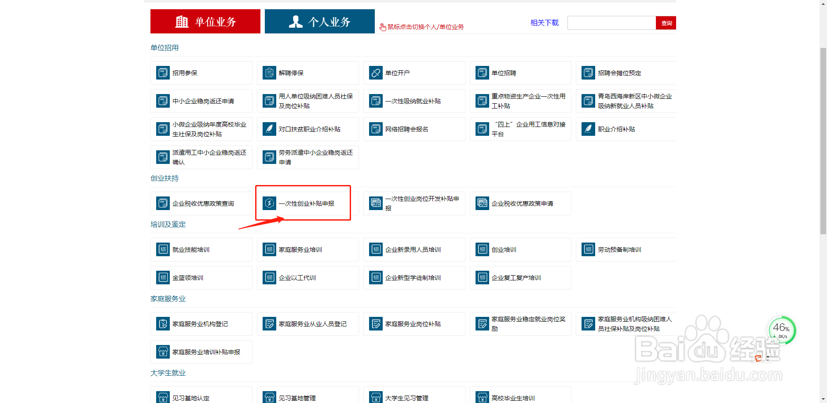Click the 单位开户 link icon

click(376, 73)
